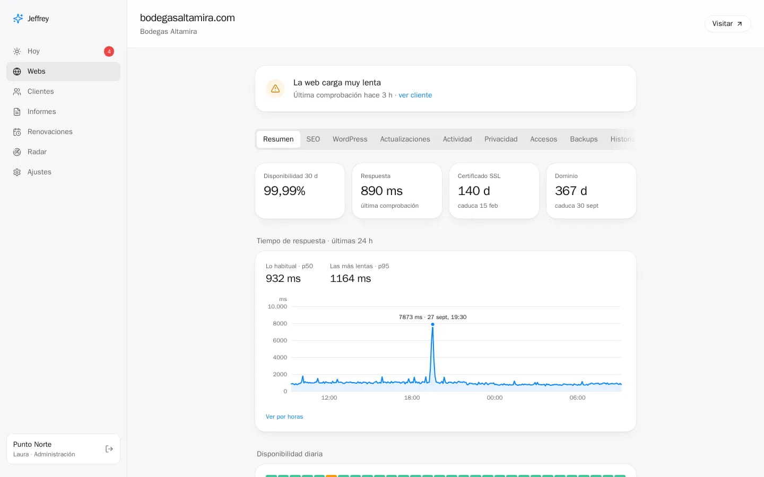Image resolution: width=764 pixels, height=477 pixels.
Task: Open the WordPress tab
Action: pyautogui.click(x=350, y=139)
